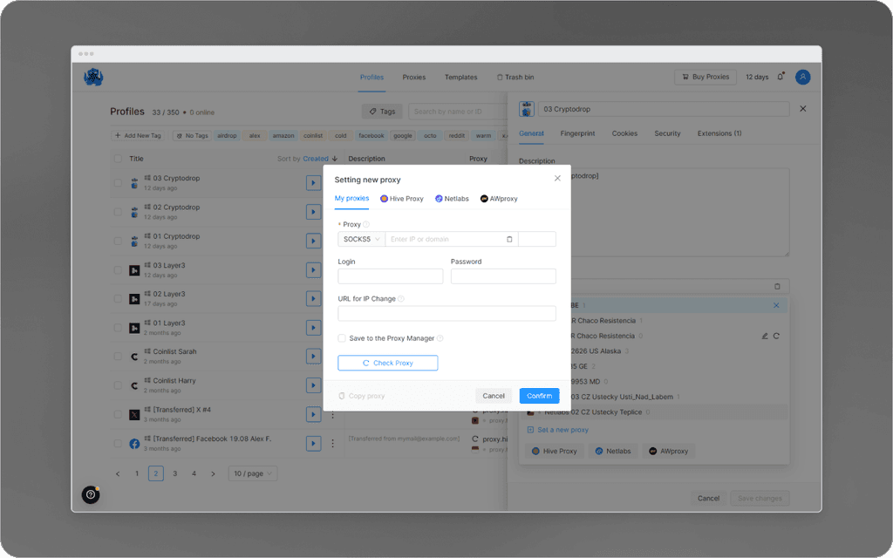Select the 03 Cryptodrop profile checkbox
Screen dimensions: 893x558
click(119, 182)
